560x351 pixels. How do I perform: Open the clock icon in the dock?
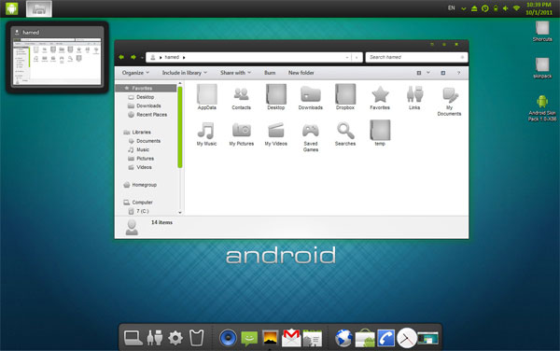(407, 338)
